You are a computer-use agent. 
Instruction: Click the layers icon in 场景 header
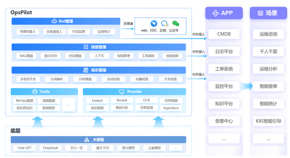[x=260, y=13]
